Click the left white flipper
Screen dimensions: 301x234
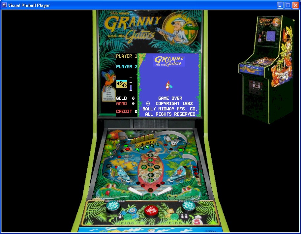click(x=135, y=191)
